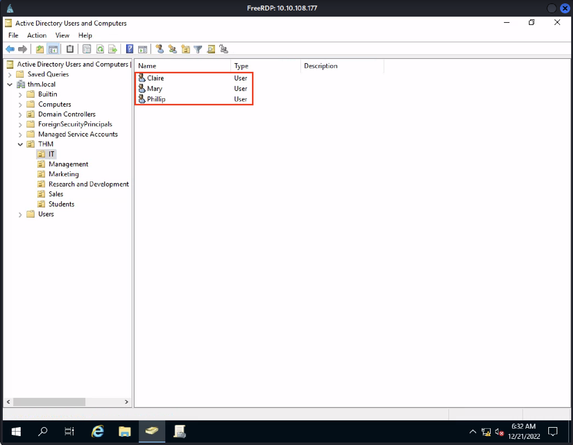Open the Windows notification center
Screen dimensions: 573x445
click(553, 432)
